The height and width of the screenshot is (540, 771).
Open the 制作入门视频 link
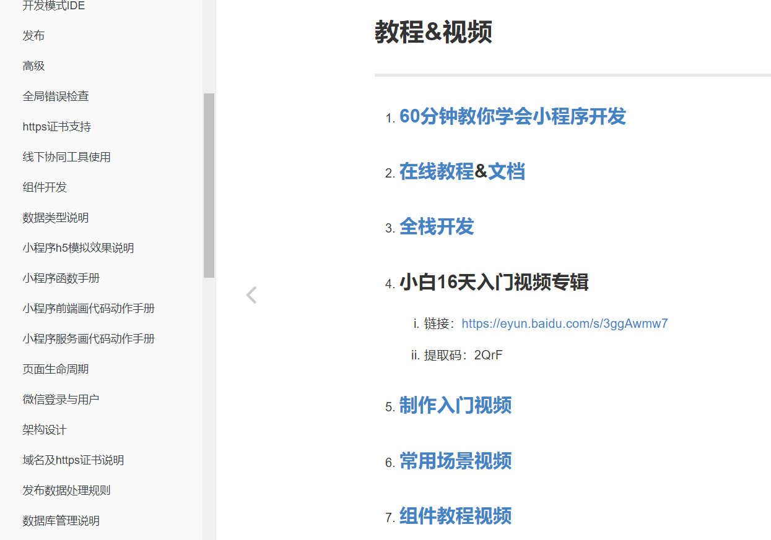(455, 406)
